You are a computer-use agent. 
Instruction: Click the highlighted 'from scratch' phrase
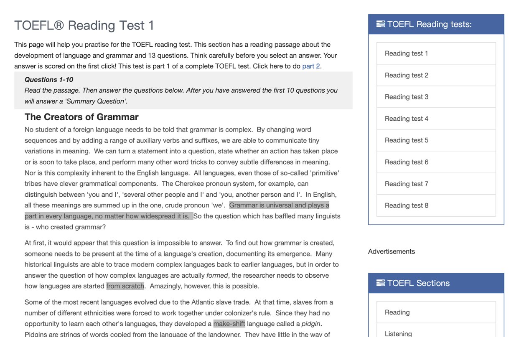125,286
